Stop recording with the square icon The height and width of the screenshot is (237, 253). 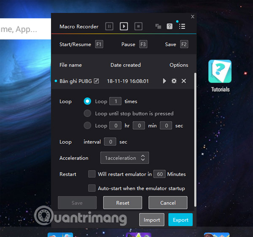click(x=138, y=26)
